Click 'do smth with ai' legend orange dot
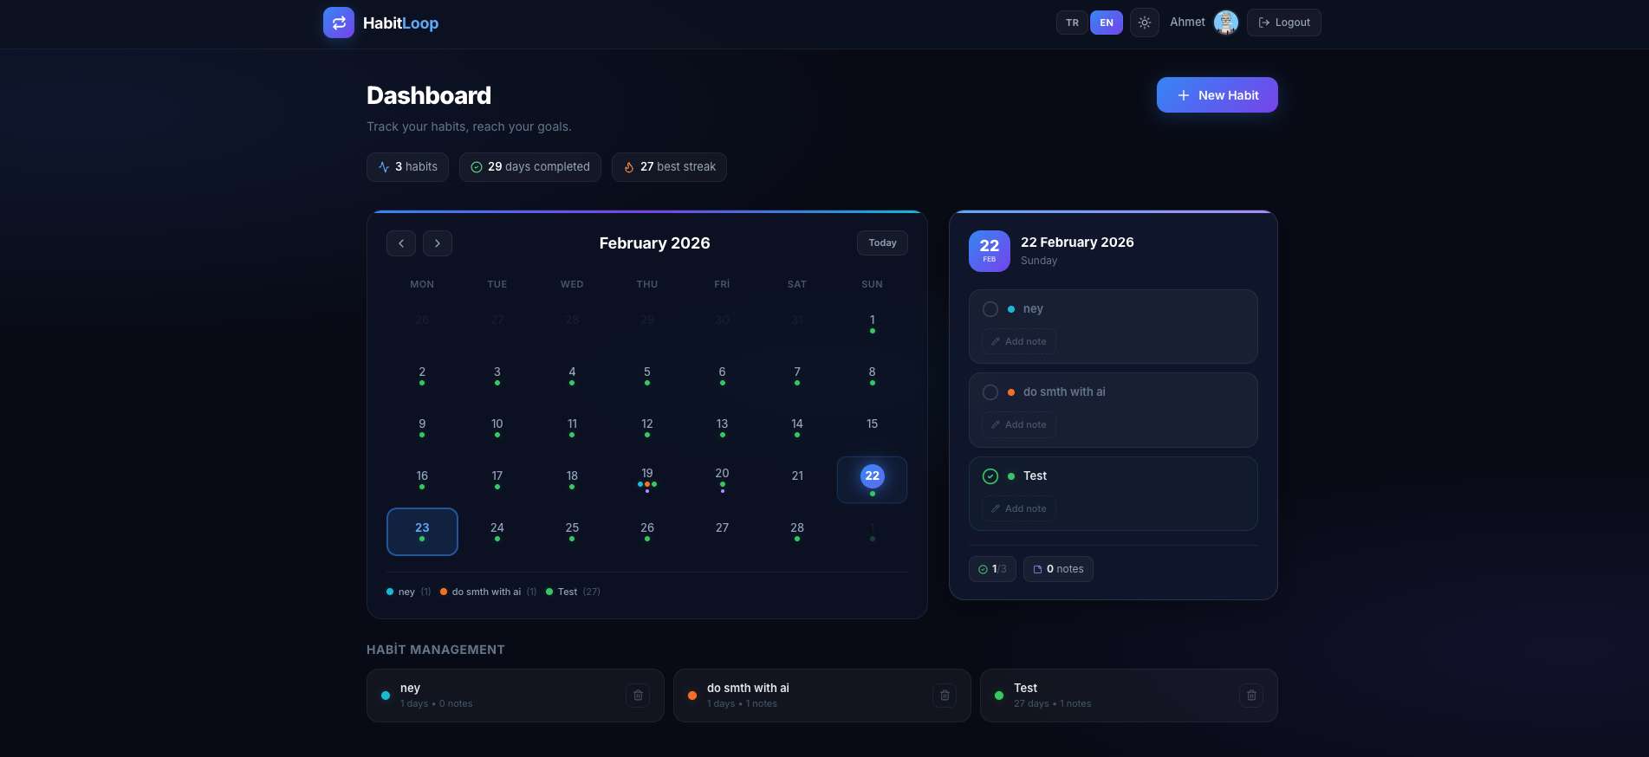The height and width of the screenshot is (757, 1649). (444, 592)
